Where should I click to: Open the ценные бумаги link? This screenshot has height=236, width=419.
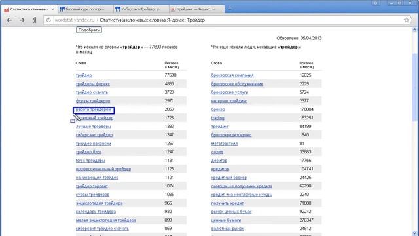tap(226, 220)
